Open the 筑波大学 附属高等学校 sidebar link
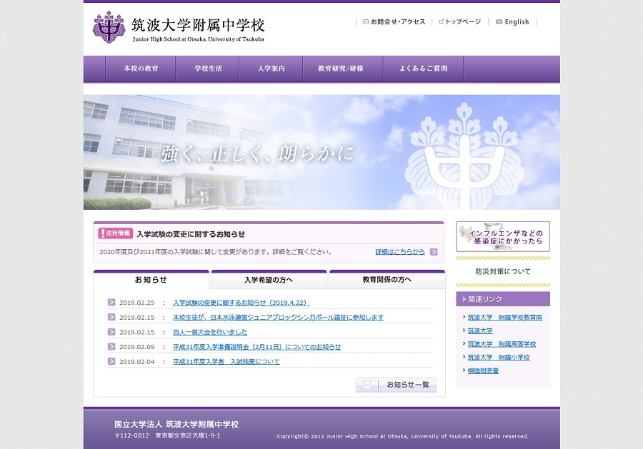This screenshot has width=643, height=449. [502, 343]
